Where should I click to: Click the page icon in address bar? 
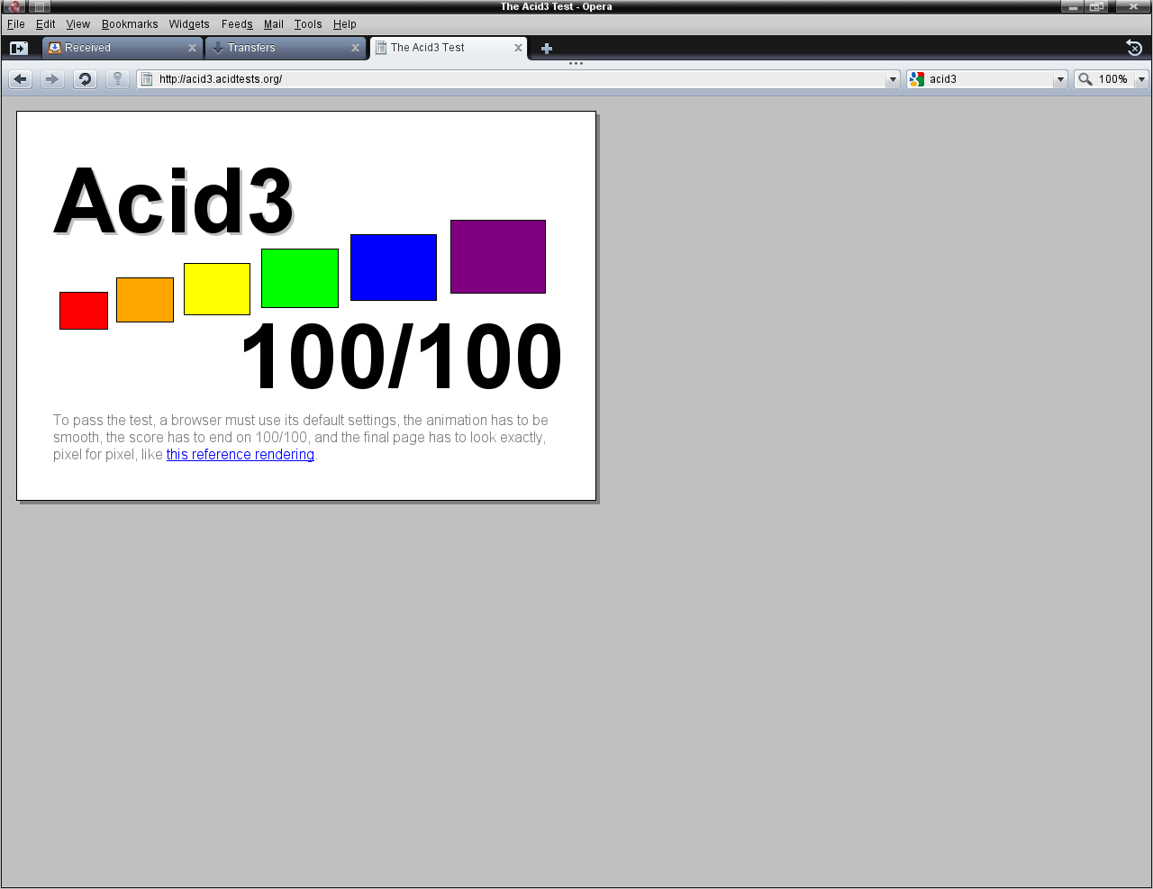click(147, 79)
